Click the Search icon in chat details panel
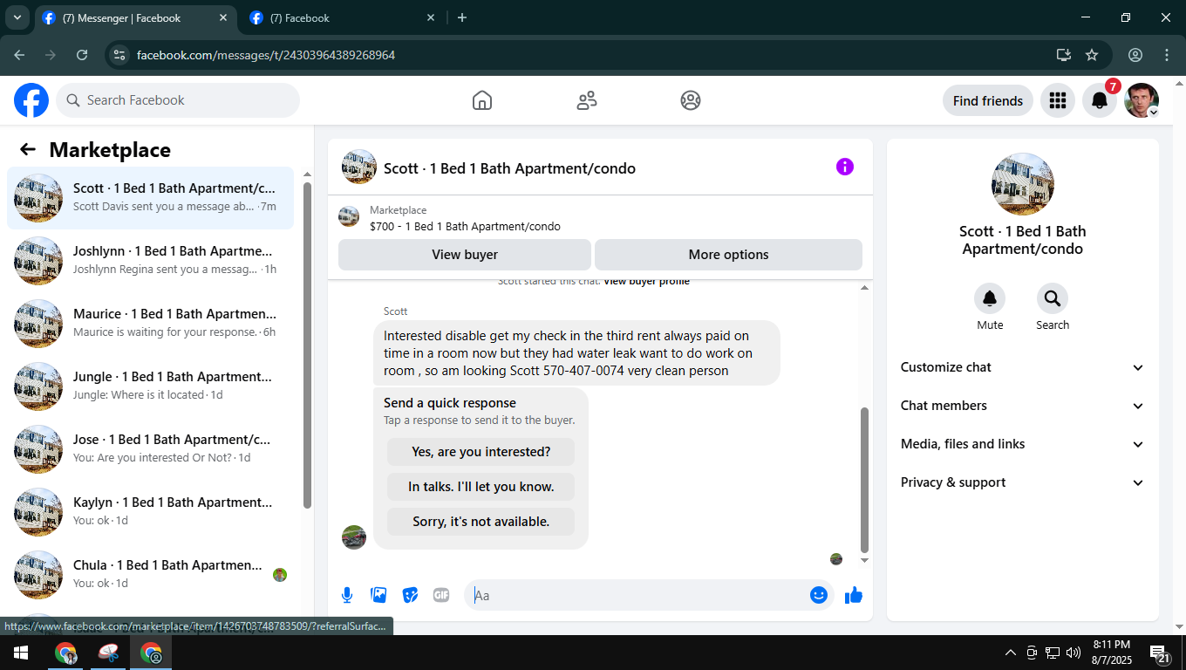Image resolution: width=1186 pixels, height=670 pixels. (1053, 298)
